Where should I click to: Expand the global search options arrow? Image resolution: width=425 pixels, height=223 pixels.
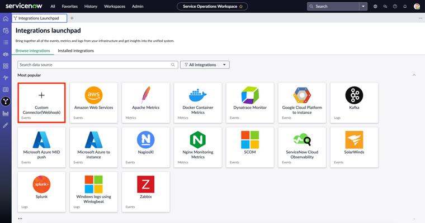363,7
